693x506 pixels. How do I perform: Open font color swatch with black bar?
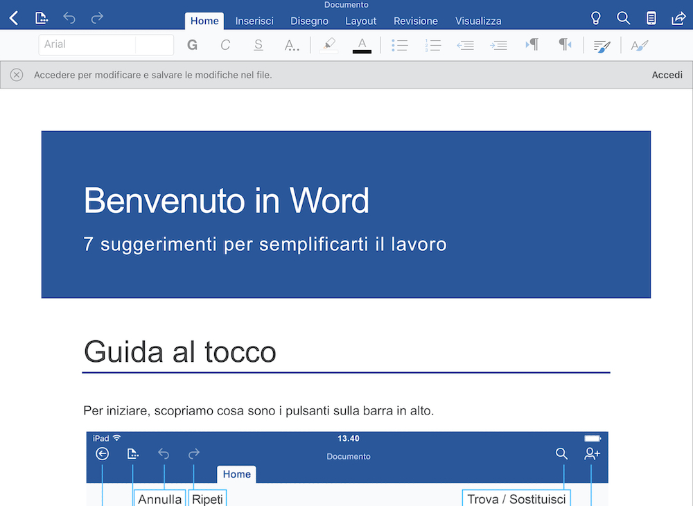[x=362, y=45]
